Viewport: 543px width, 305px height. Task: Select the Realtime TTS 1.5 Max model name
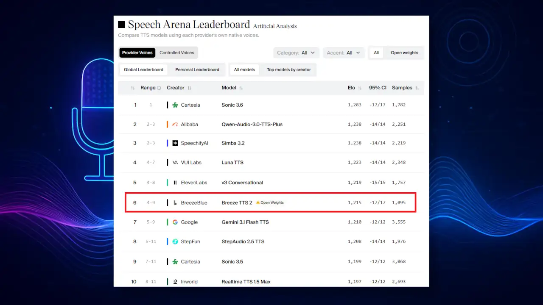click(x=246, y=282)
